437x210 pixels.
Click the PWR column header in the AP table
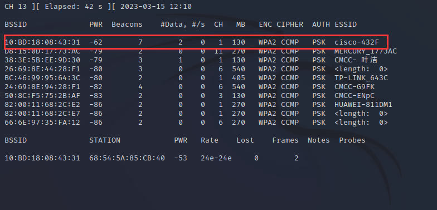tap(96, 25)
